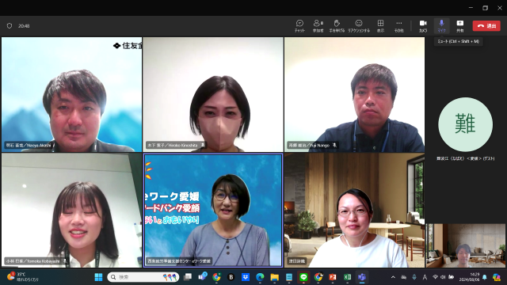
Task: Share screen with the share icon
Action: [x=459, y=26]
